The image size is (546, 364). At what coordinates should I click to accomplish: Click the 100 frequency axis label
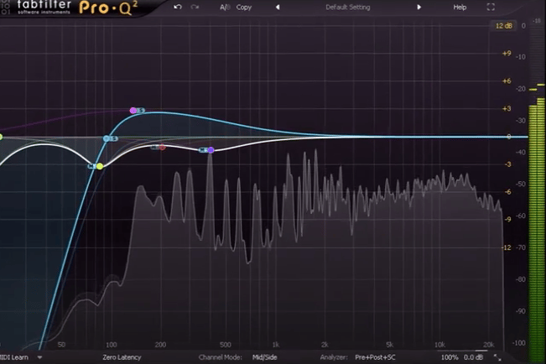(x=111, y=345)
